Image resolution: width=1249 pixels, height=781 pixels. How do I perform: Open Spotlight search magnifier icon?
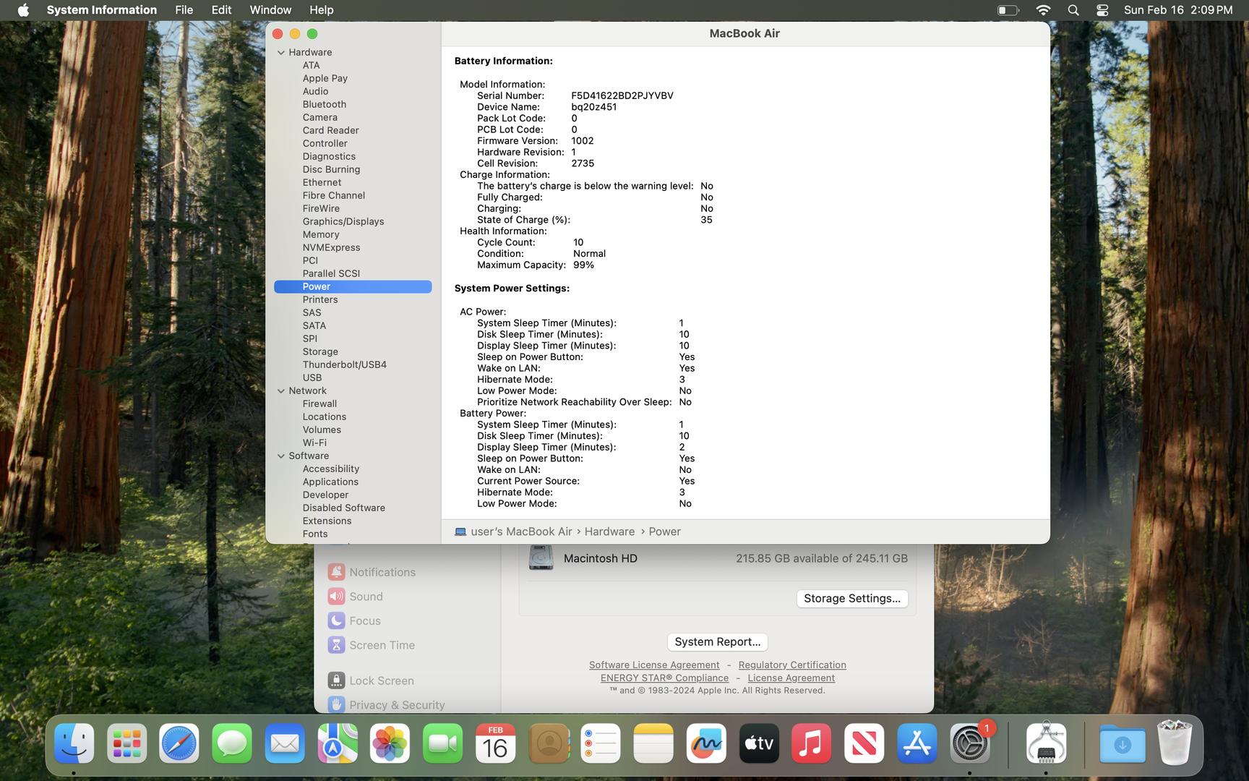(1073, 10)
